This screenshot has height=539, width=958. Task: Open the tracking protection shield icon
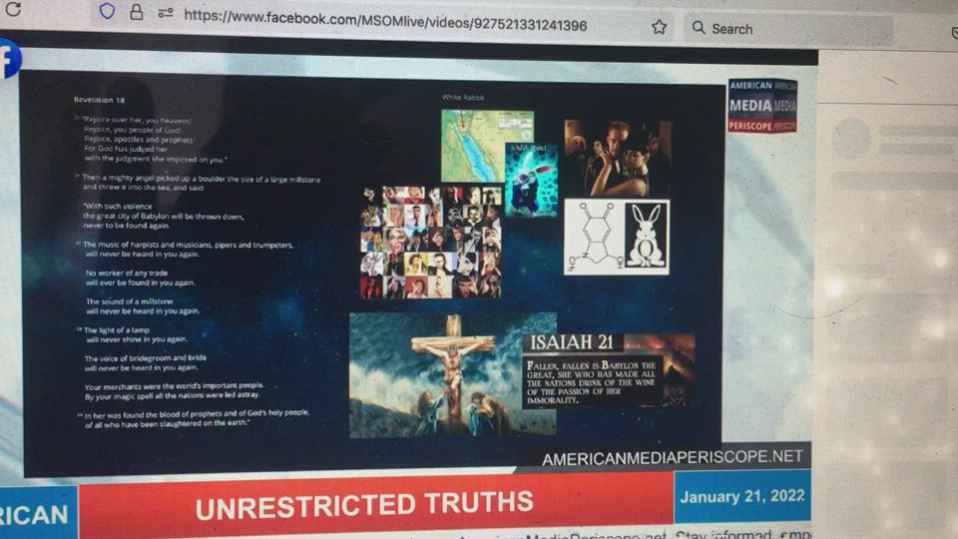[x=107, y=11]
